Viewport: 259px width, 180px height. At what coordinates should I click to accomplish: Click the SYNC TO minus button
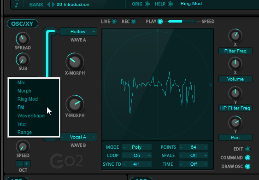(124, 164)
